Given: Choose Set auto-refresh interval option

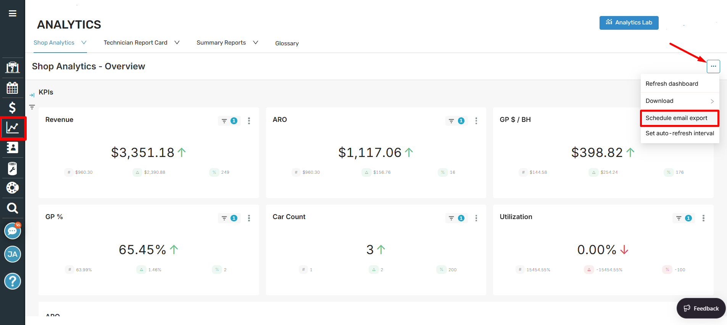Looking at the screenshot, I should pos(680,133).
